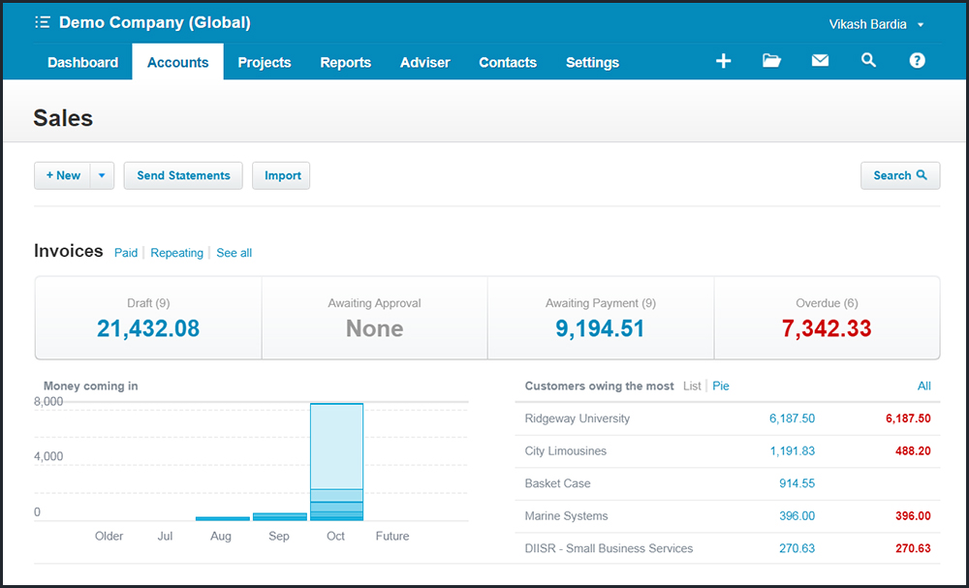Image resolution: width=969 pixels, height=588 pixels.
Task: Open the Settings tab
Action: 593,62
